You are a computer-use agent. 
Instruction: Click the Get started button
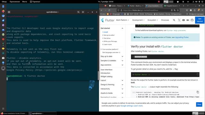click(x=200, y=20)
